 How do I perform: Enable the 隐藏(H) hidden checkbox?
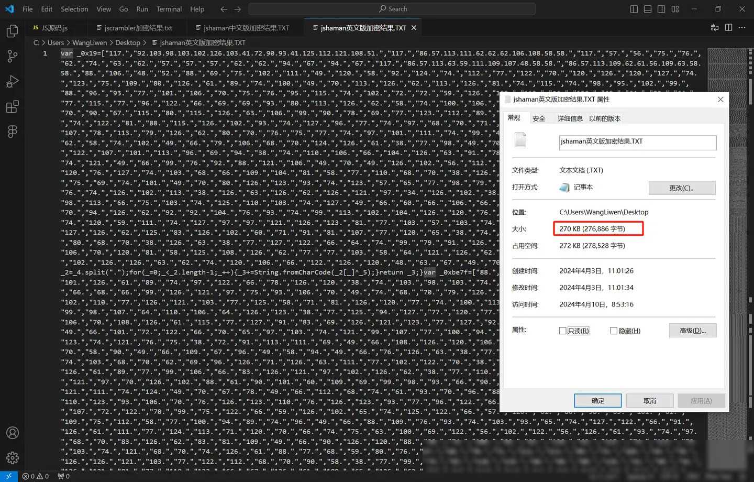pos(614,331)
